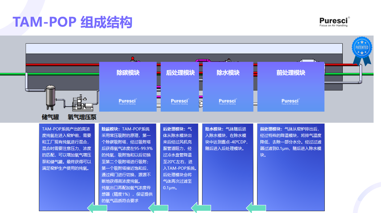Click the Puresci logo in the header

coord(335,22)
